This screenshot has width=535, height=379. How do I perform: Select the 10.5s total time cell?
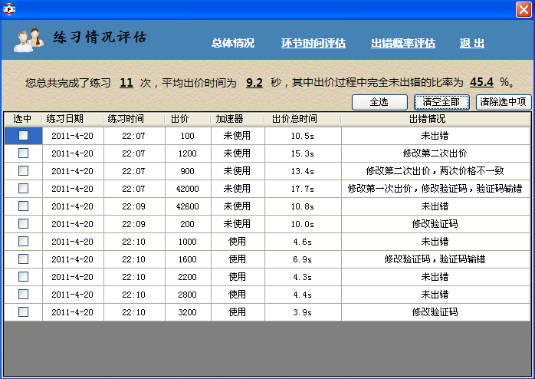click(303, 136)
